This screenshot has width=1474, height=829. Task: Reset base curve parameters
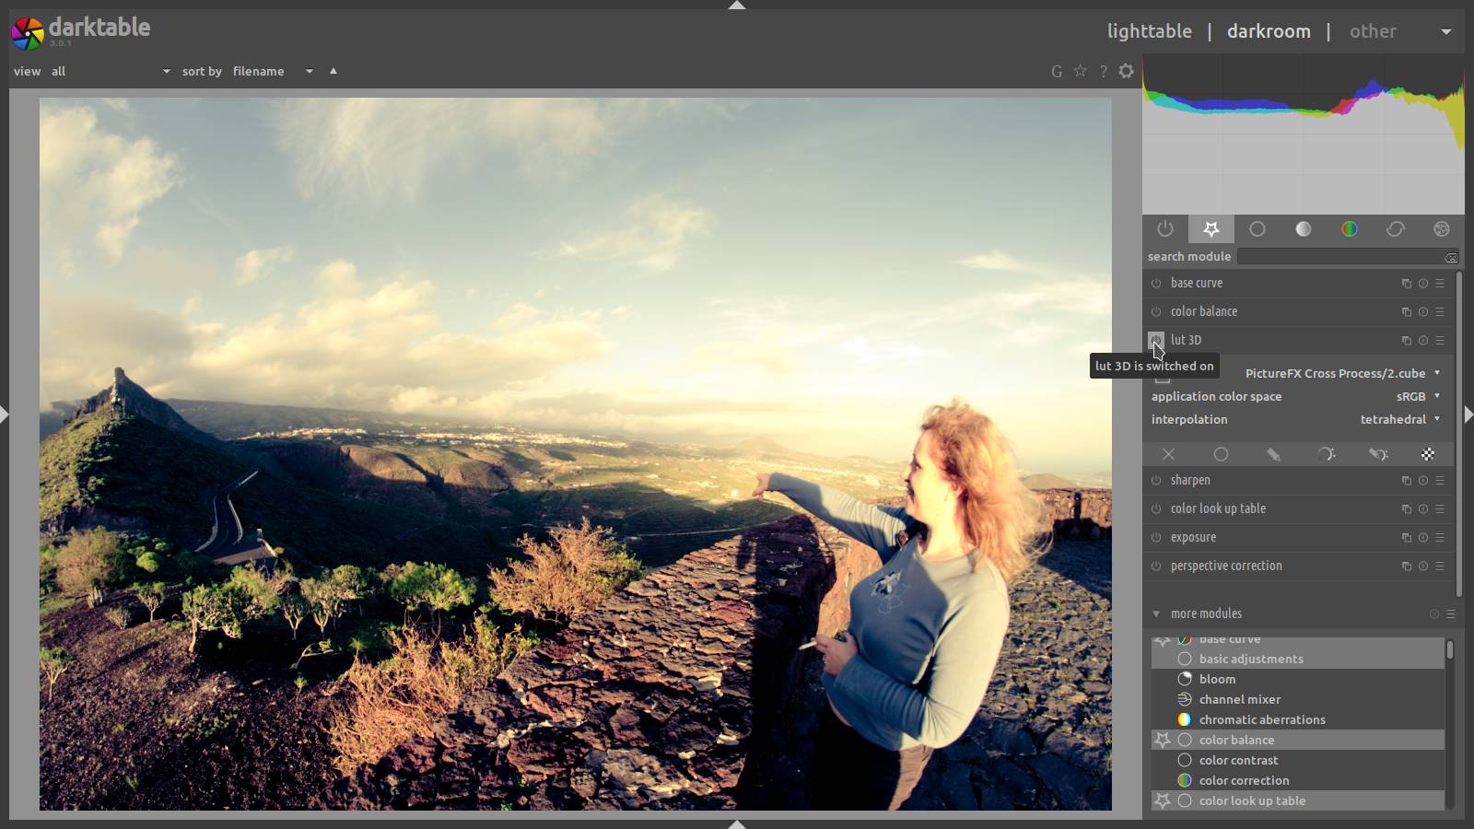tap(1423, 284)
